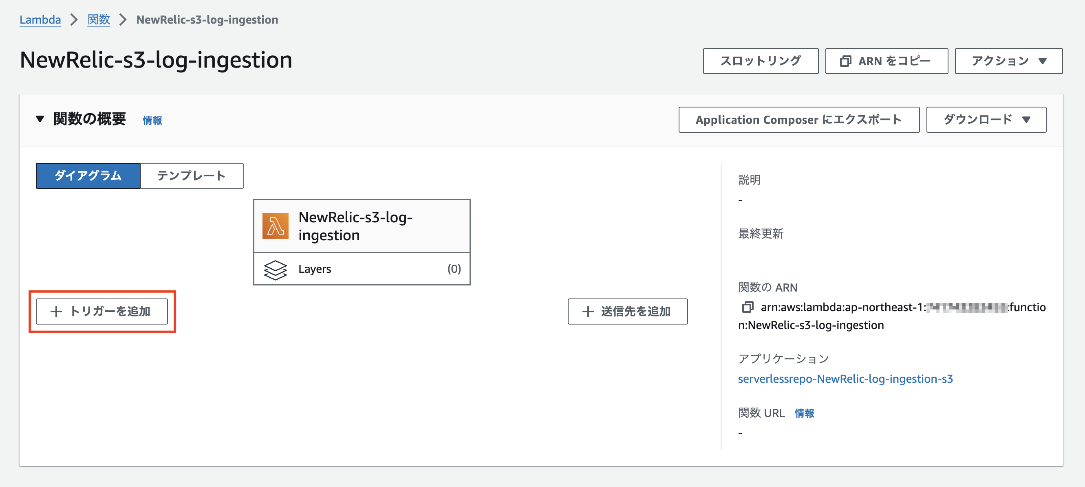Click 情報 link next to 関数 URL

(804, 413)
